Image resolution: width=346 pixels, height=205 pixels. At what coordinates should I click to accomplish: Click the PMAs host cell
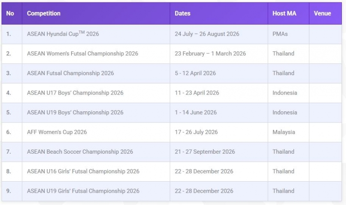coord(280,34)
